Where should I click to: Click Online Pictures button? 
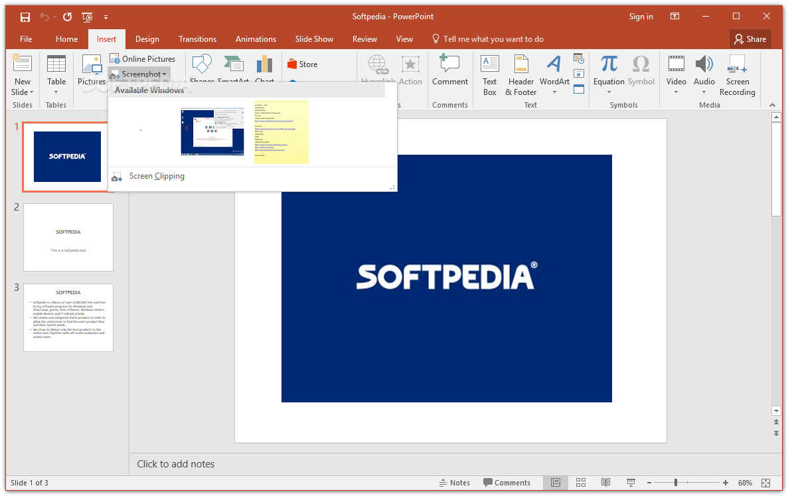point(143,59)
